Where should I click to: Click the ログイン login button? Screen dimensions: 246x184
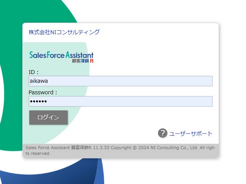(48, 118)
